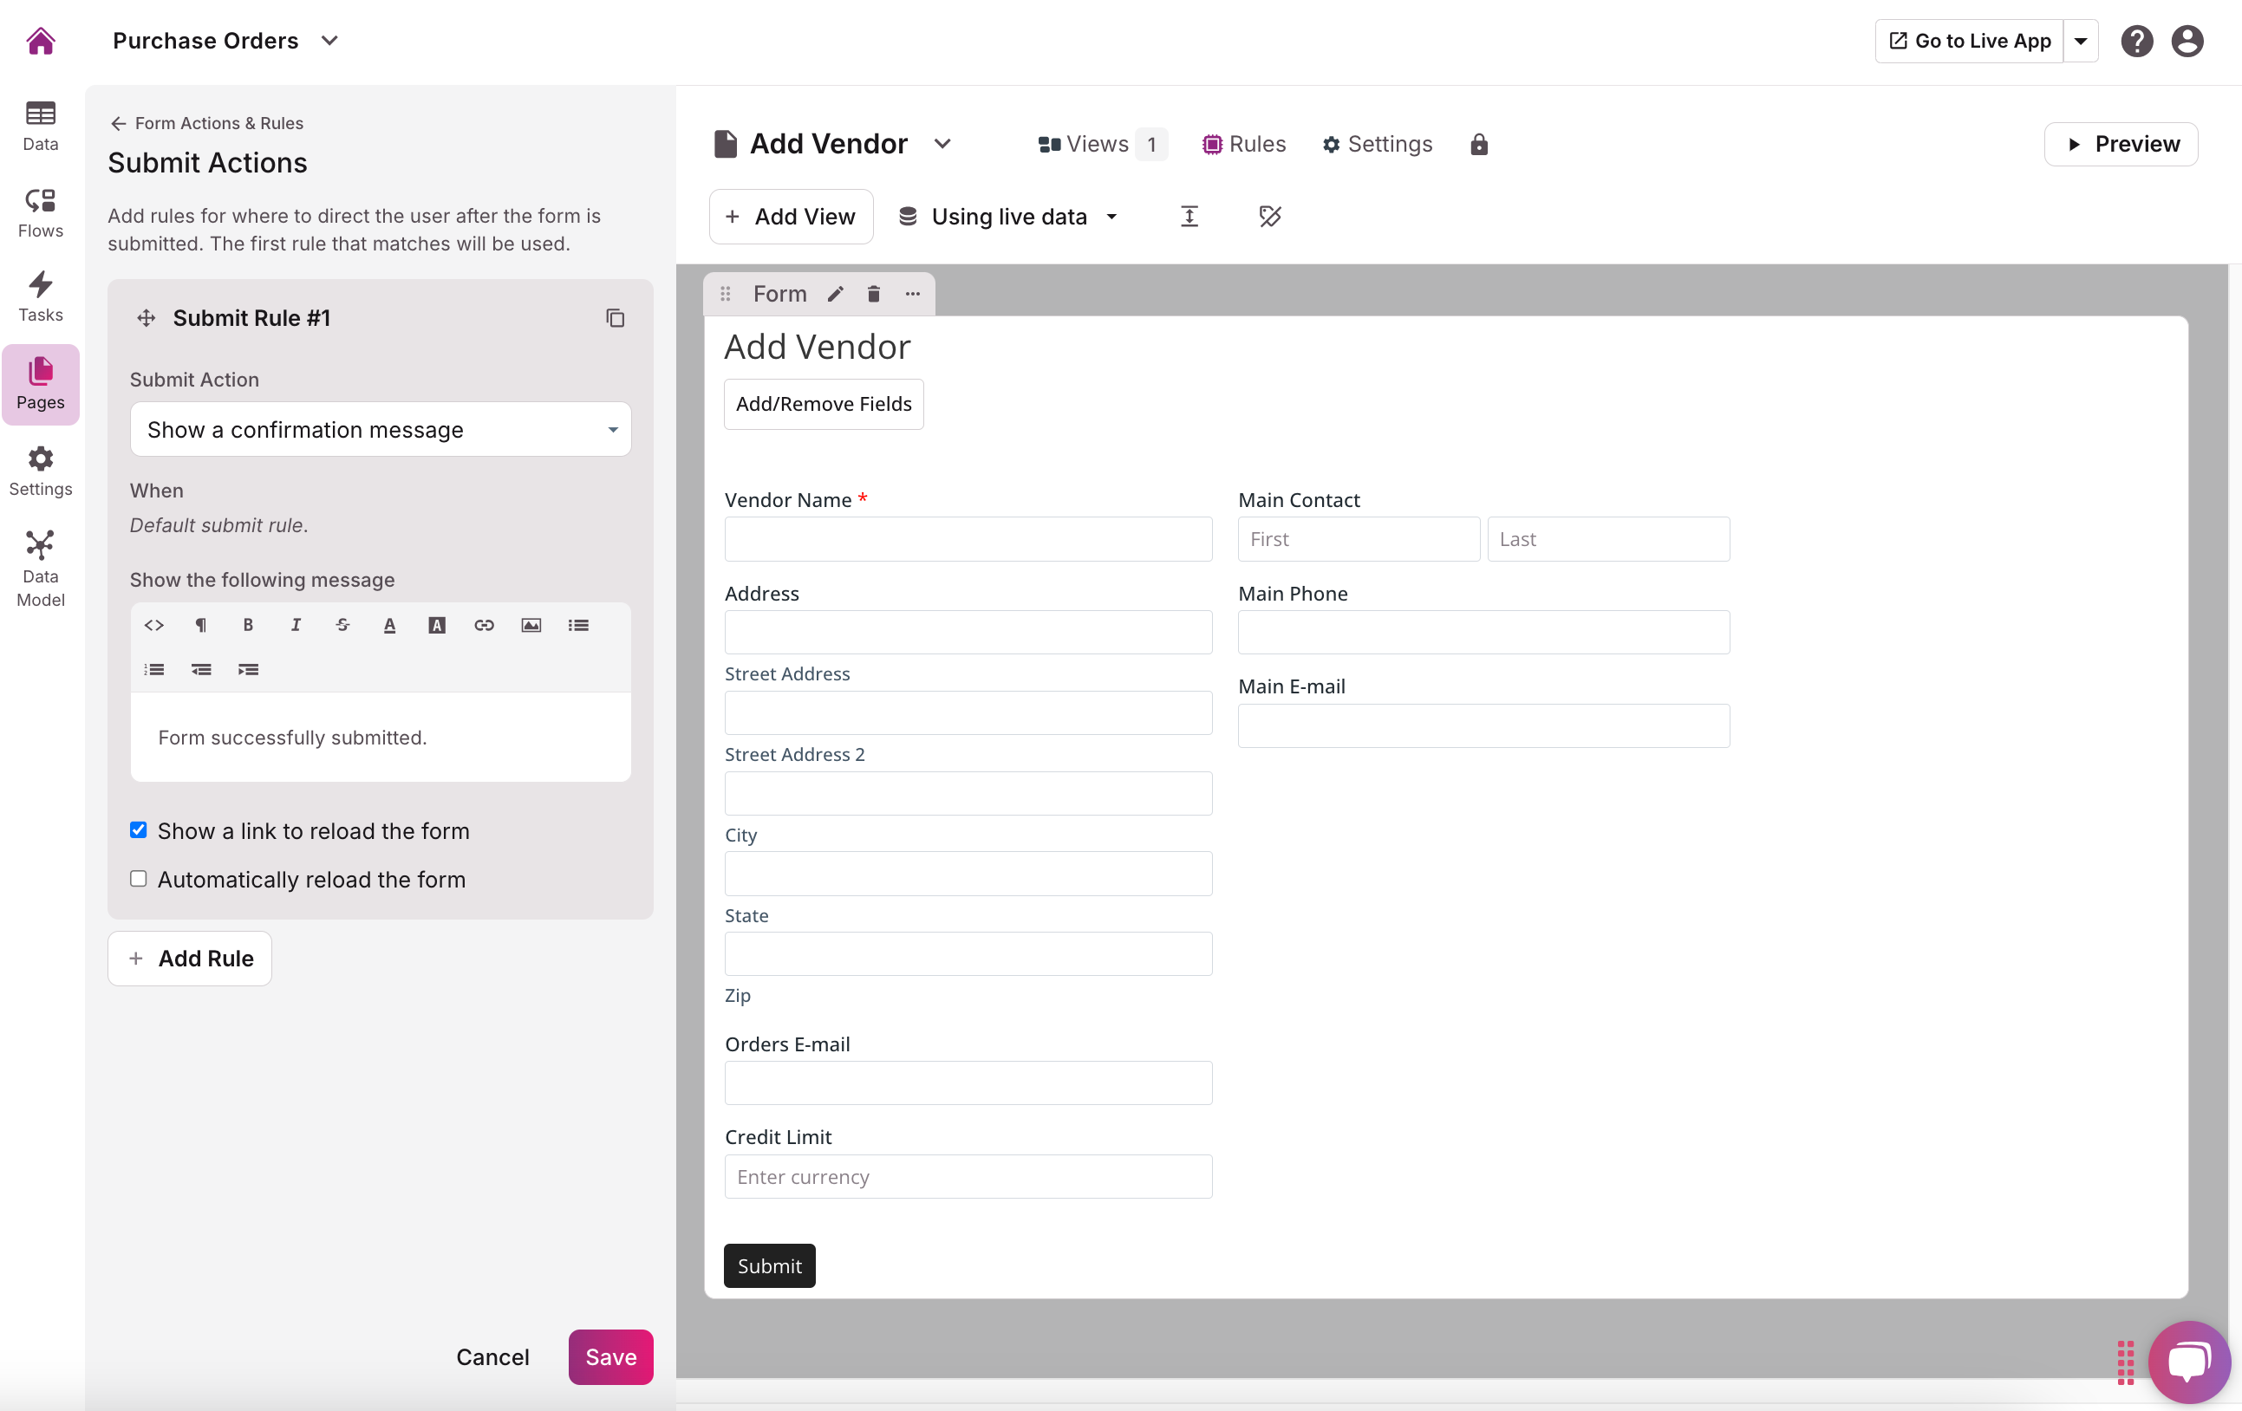This screenshot has width=2242, height=1411.
Task: Insert an image in message editor
Action: click(x=531, y=626)
